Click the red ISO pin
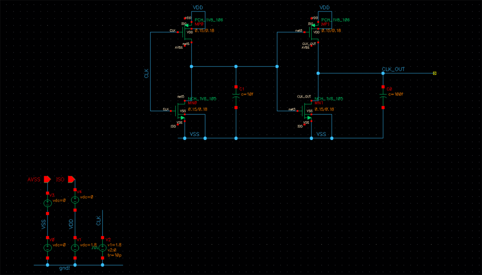The height and width of the screenshot is (275, 482). (x=71, y=179)
